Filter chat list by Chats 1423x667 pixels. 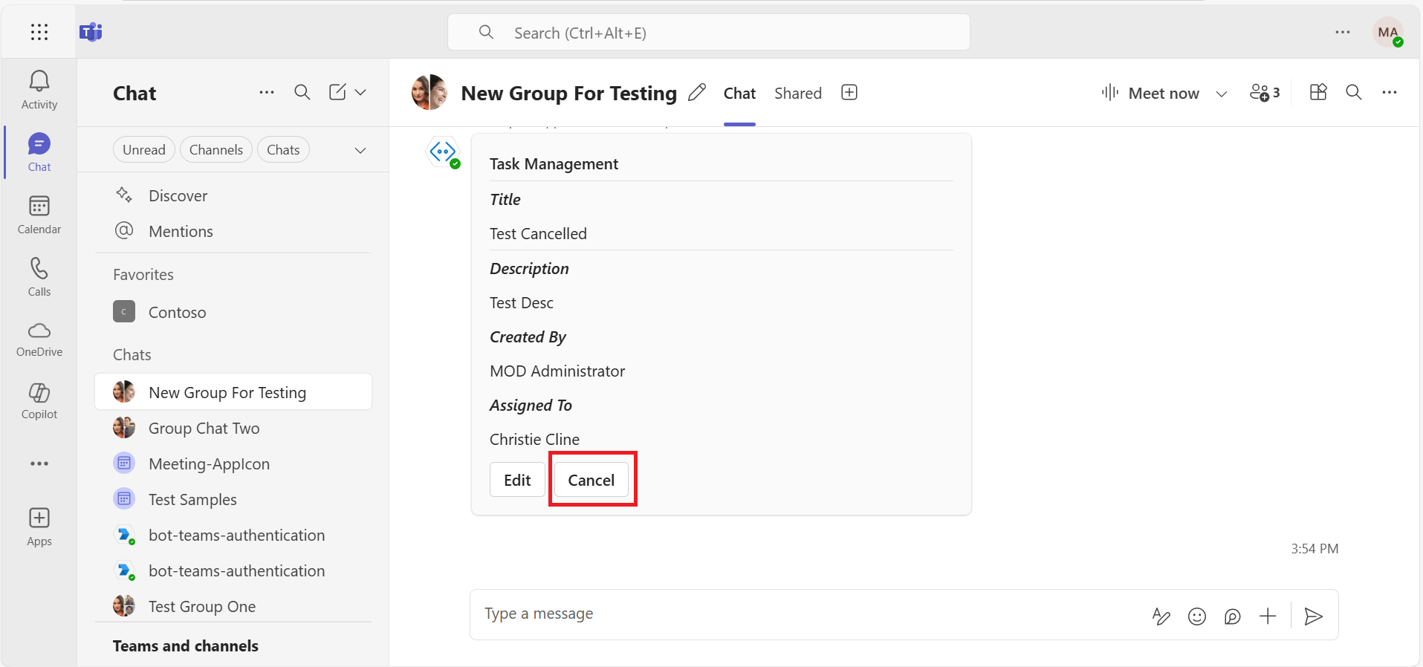click(x=283, y=150)
